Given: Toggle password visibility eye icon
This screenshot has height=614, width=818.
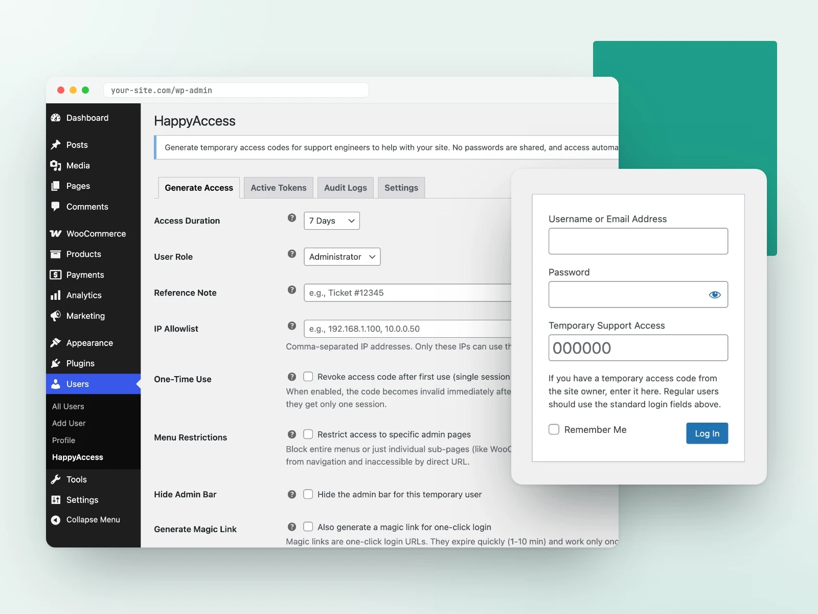Looking at the screenshot, I should 715,295.
